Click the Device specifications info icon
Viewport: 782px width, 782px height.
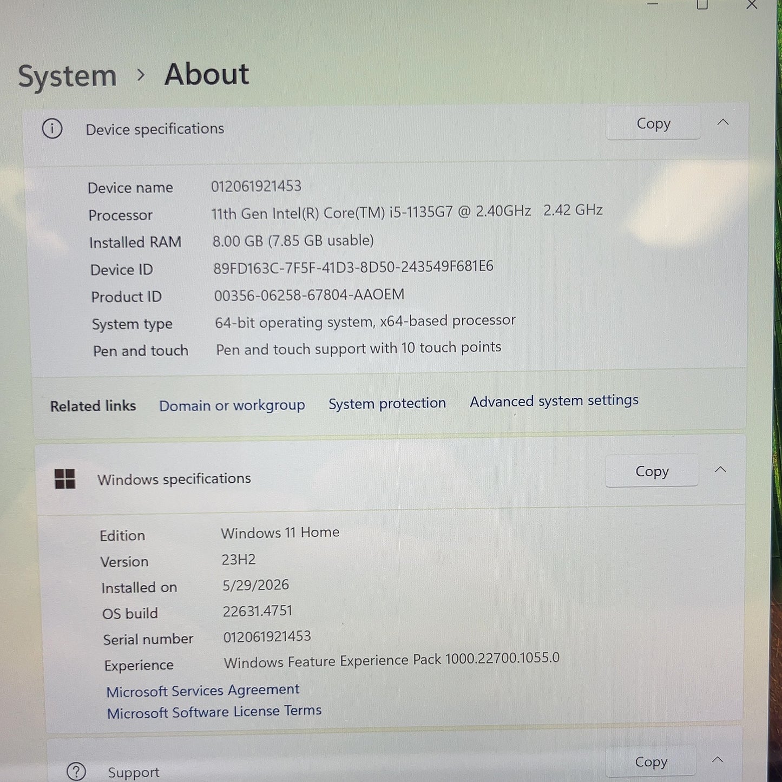(52, 129)
